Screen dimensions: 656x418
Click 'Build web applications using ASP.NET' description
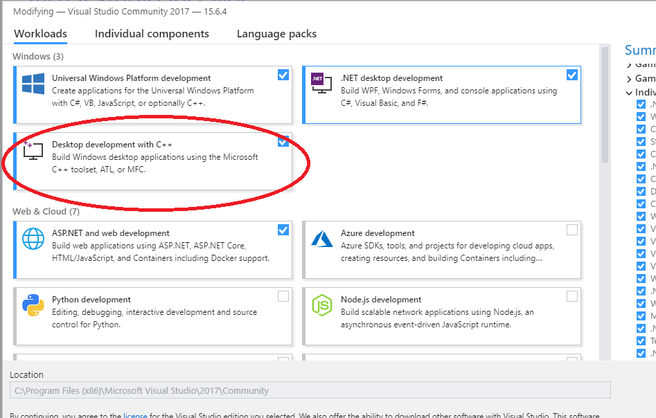point(161,252)
